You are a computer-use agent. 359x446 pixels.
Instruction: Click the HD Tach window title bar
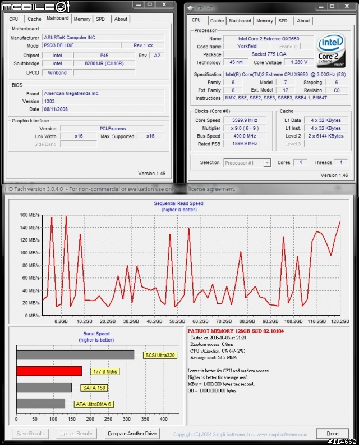pos(179,189)
